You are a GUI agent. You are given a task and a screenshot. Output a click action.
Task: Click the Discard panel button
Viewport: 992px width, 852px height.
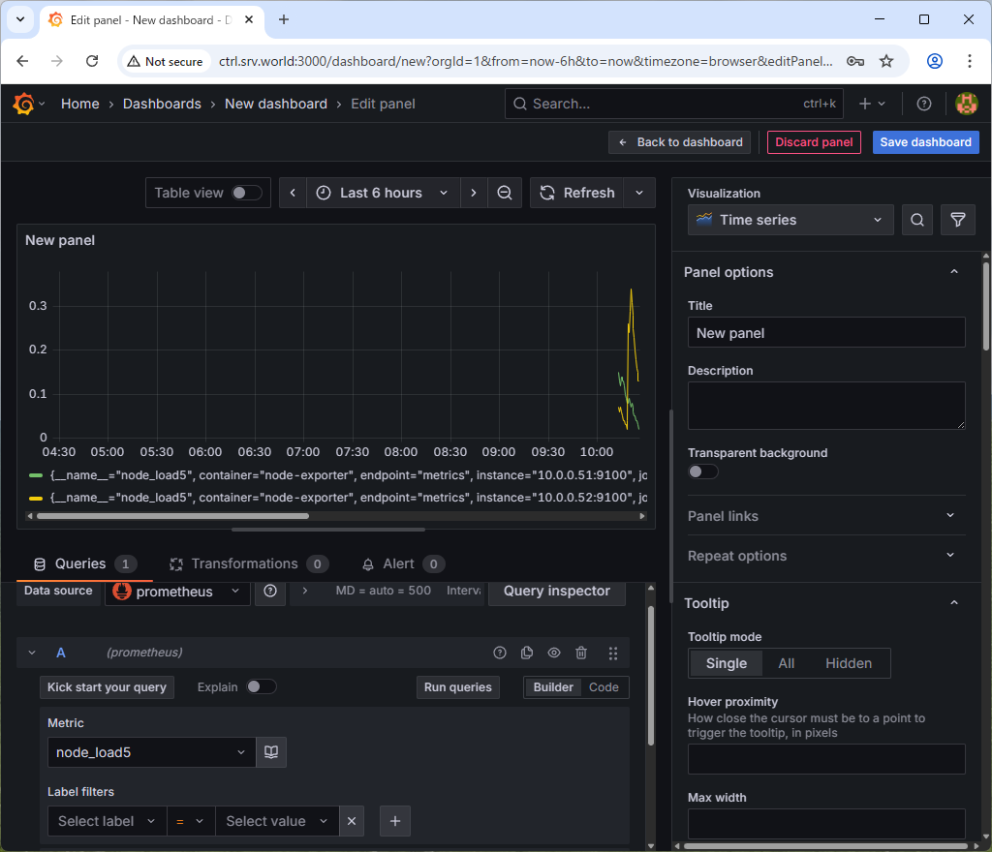coord(814,142)
